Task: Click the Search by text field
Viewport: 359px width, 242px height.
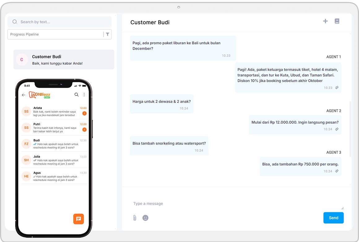Action: pos(62,22)
